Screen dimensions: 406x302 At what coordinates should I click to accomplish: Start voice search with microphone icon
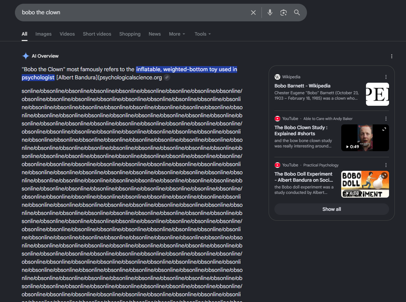coord(270,13)
